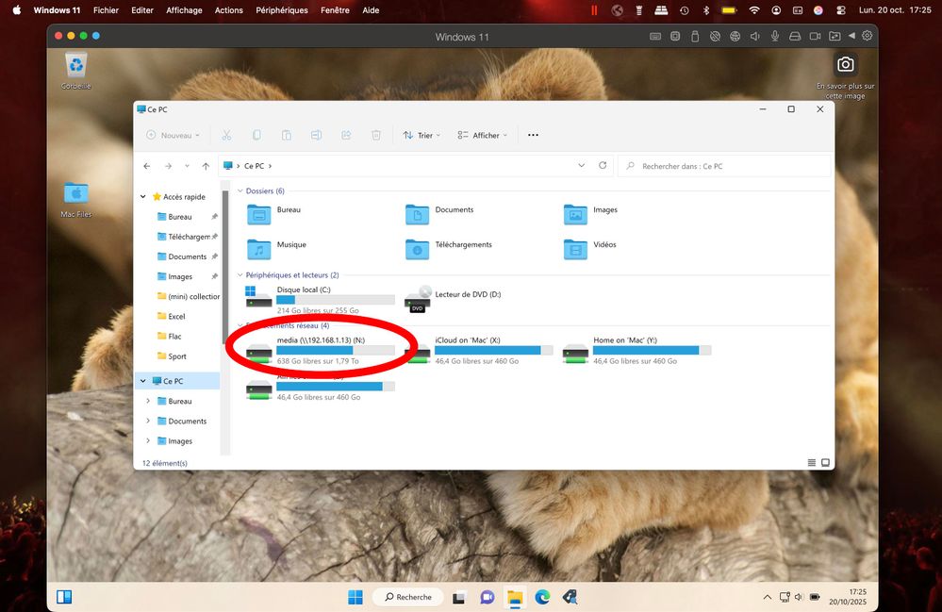The width and height of the screenshot is (942, 612).
Task: Open the Affichage menu in Mac menu bar
Action: tap(184, 10)
